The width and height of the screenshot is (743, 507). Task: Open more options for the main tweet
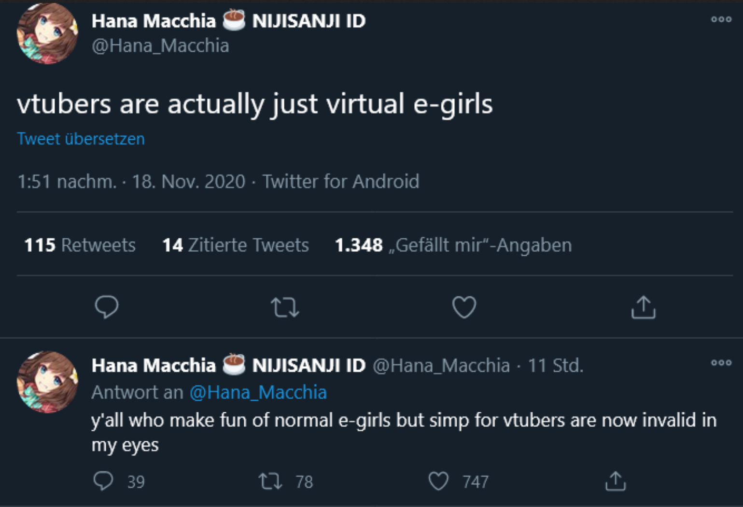(x=721, y=19)
